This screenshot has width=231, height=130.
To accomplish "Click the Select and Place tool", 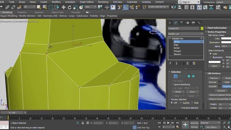I will click(81, 7).
